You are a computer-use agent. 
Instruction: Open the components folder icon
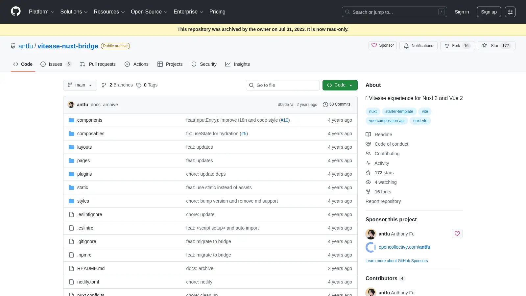point(71,120)
